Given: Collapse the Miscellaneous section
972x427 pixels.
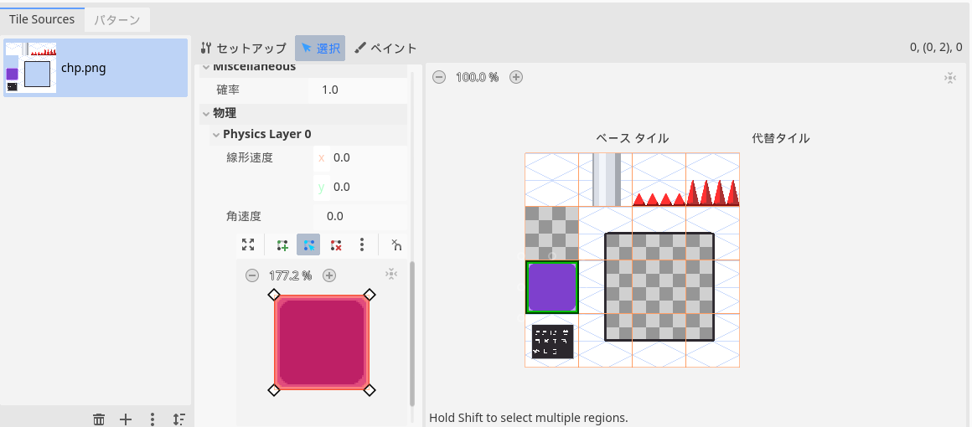Looking at the screenshot, I should tap(205, 67).
